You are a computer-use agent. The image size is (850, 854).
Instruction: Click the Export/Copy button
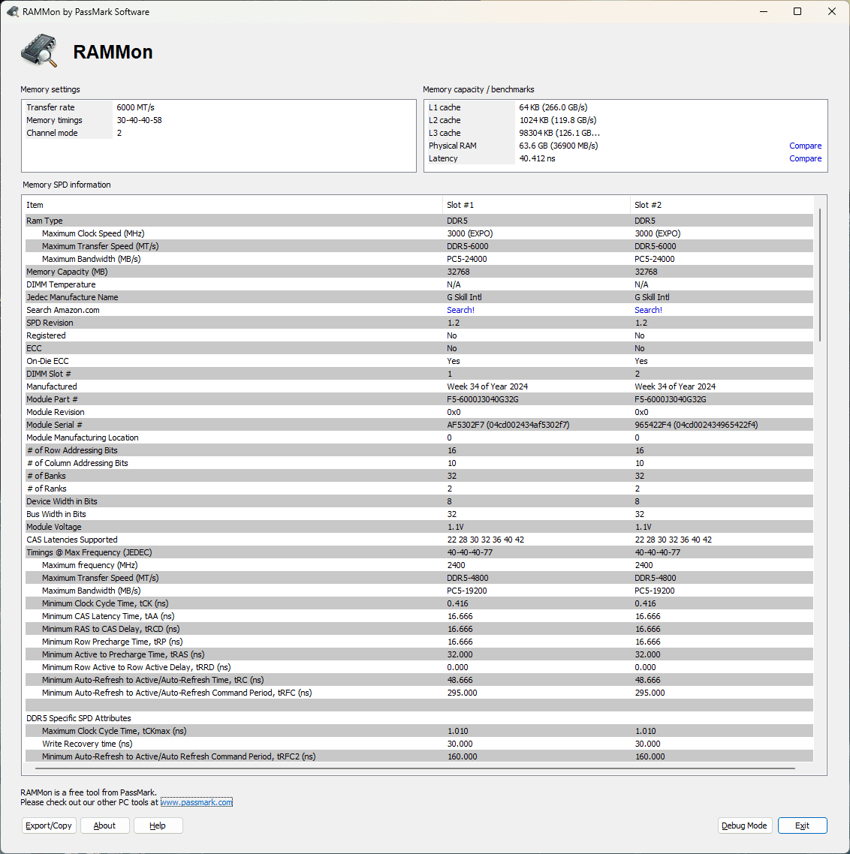coord(49,825)
